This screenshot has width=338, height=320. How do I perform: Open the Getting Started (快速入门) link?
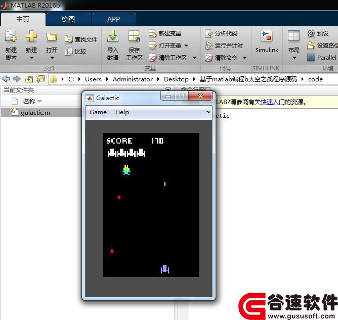[x=273, y=102]
